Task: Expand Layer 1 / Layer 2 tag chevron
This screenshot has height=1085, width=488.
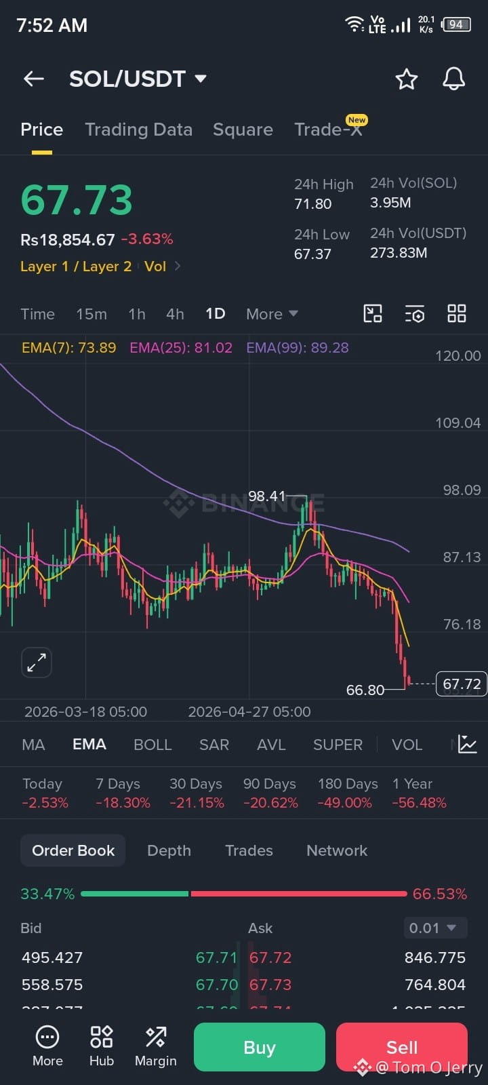Action: [x=178, y=266]
